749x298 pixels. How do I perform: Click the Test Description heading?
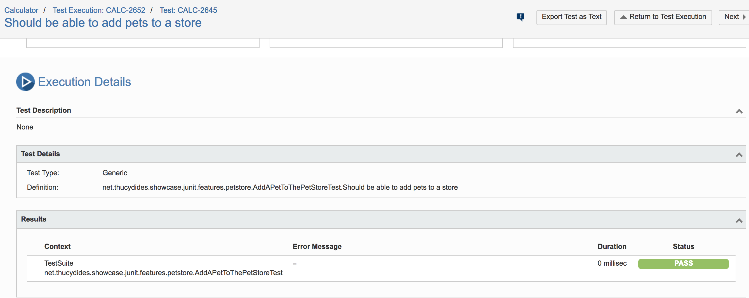pos(44,110)
